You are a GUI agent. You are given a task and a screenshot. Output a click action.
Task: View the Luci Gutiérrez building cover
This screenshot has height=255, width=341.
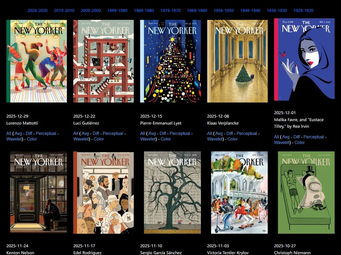pyautogui.click(x=104, y=61)
